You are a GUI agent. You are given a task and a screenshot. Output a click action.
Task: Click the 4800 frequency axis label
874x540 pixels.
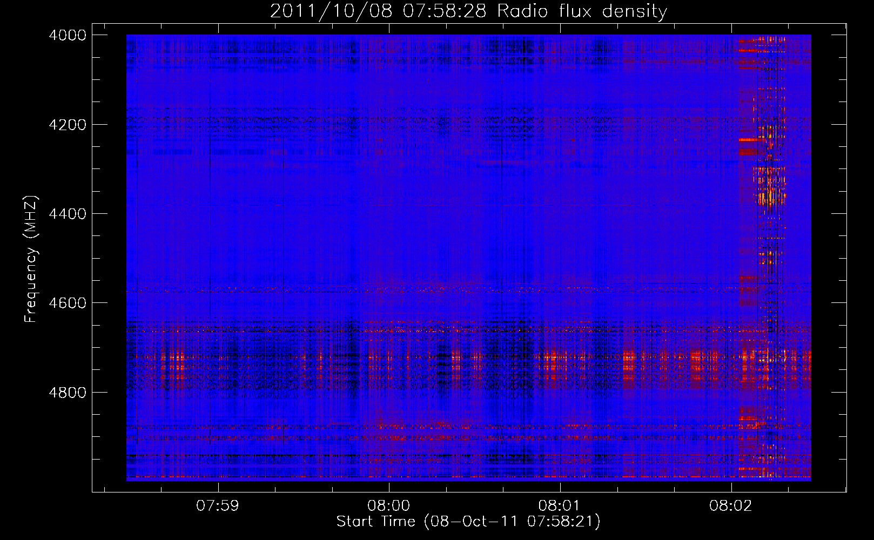(68, 392)
